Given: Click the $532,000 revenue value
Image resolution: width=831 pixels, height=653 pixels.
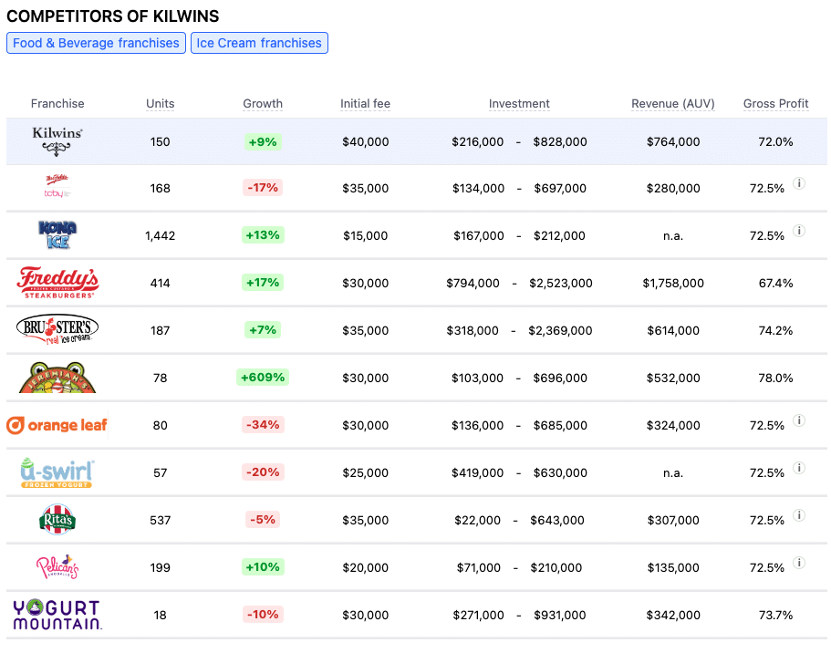Looking at the screenshot, I should coord(673,378).
